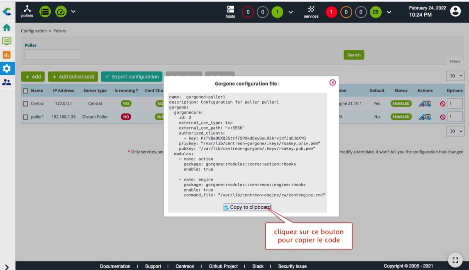Click the pollers database status icon
Screen dimensions: 469x270
click(x=45, y=11)
